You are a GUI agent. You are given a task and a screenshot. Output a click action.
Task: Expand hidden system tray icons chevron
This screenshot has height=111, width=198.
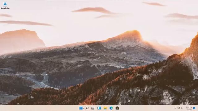[x=175, y=108]
